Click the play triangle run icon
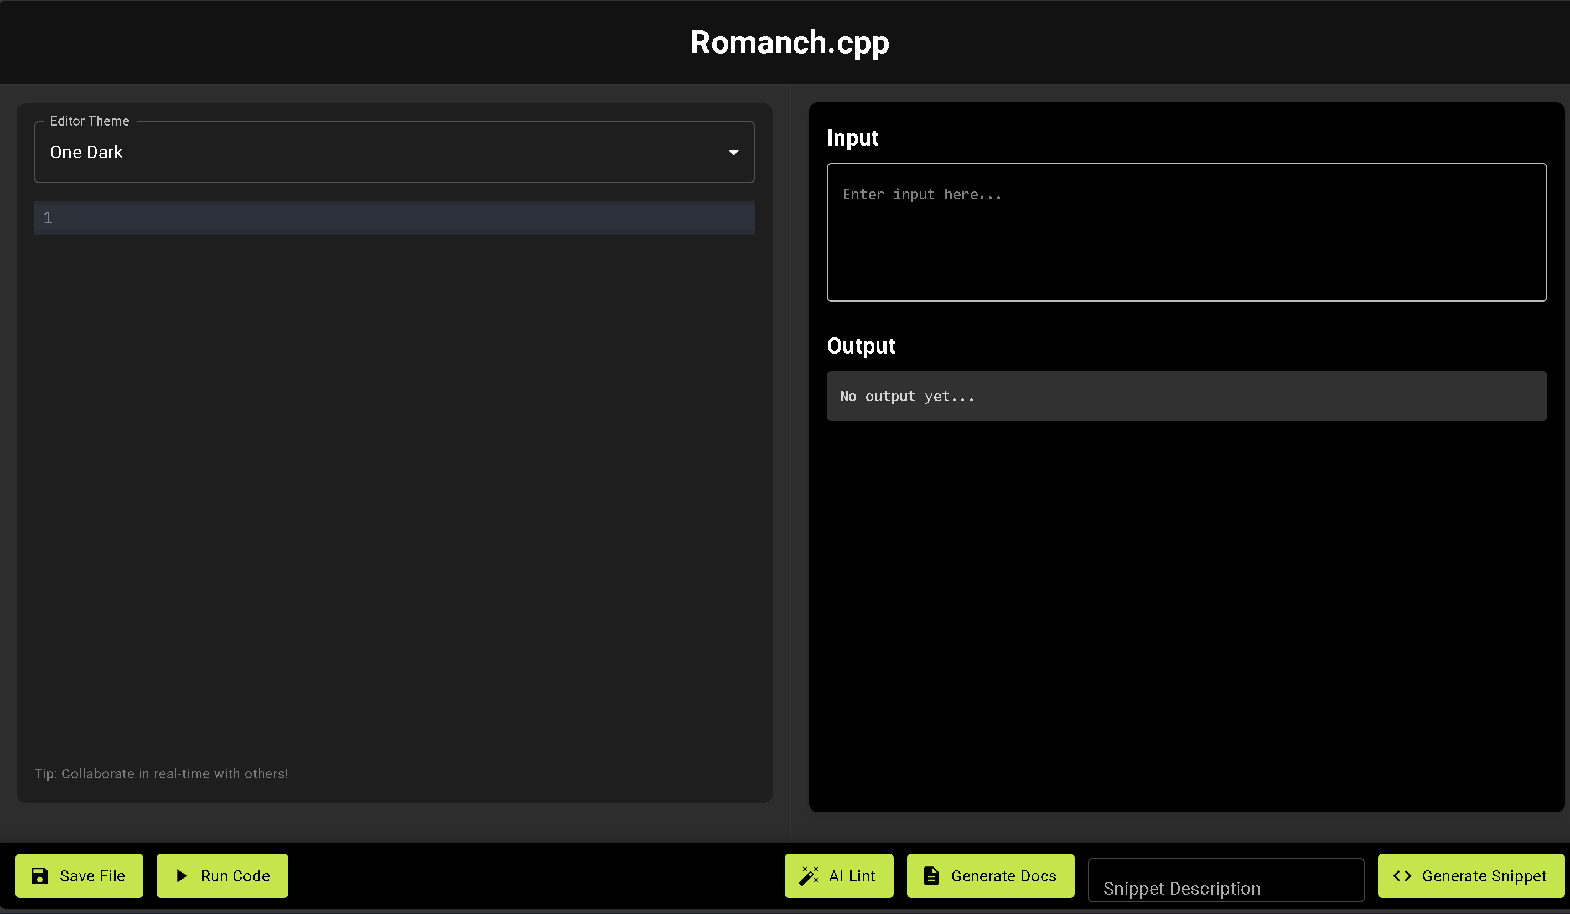 [182, 875]
